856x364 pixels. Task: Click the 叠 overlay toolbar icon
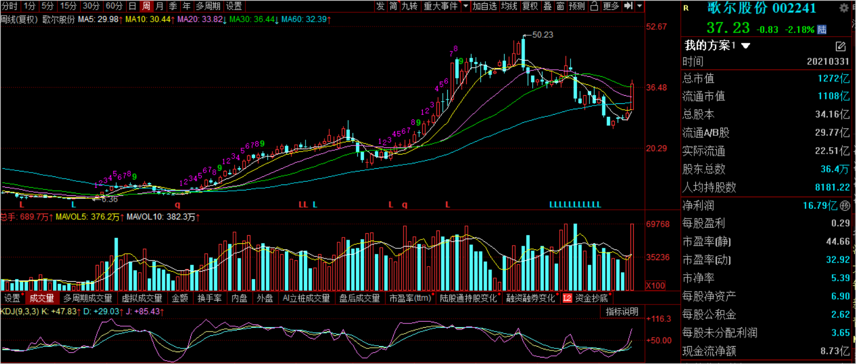pyautogui.click(x=548, y=6)
